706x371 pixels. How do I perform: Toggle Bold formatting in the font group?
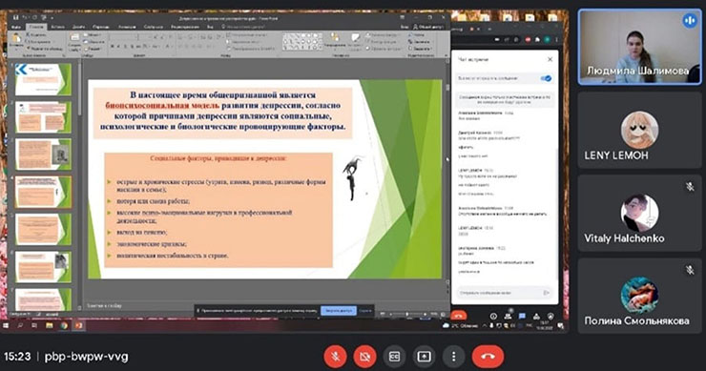(x=113, y=47)
